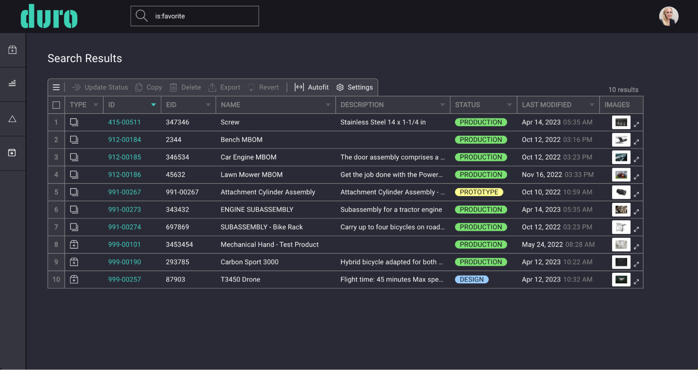Image resolution: width=698 pixels, height=370 pixels.
Task: Open the STATUS column dropdown arrow
Action: pyautogui.click(x=509, y=105)
